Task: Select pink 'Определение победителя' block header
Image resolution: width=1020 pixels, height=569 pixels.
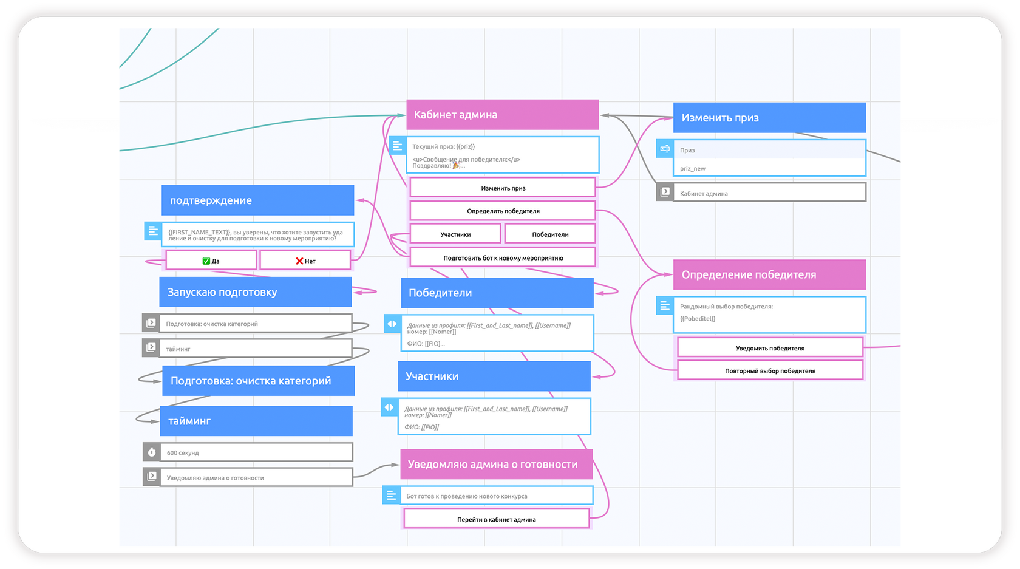Action: pyautogui.click(x=769, y=274)
